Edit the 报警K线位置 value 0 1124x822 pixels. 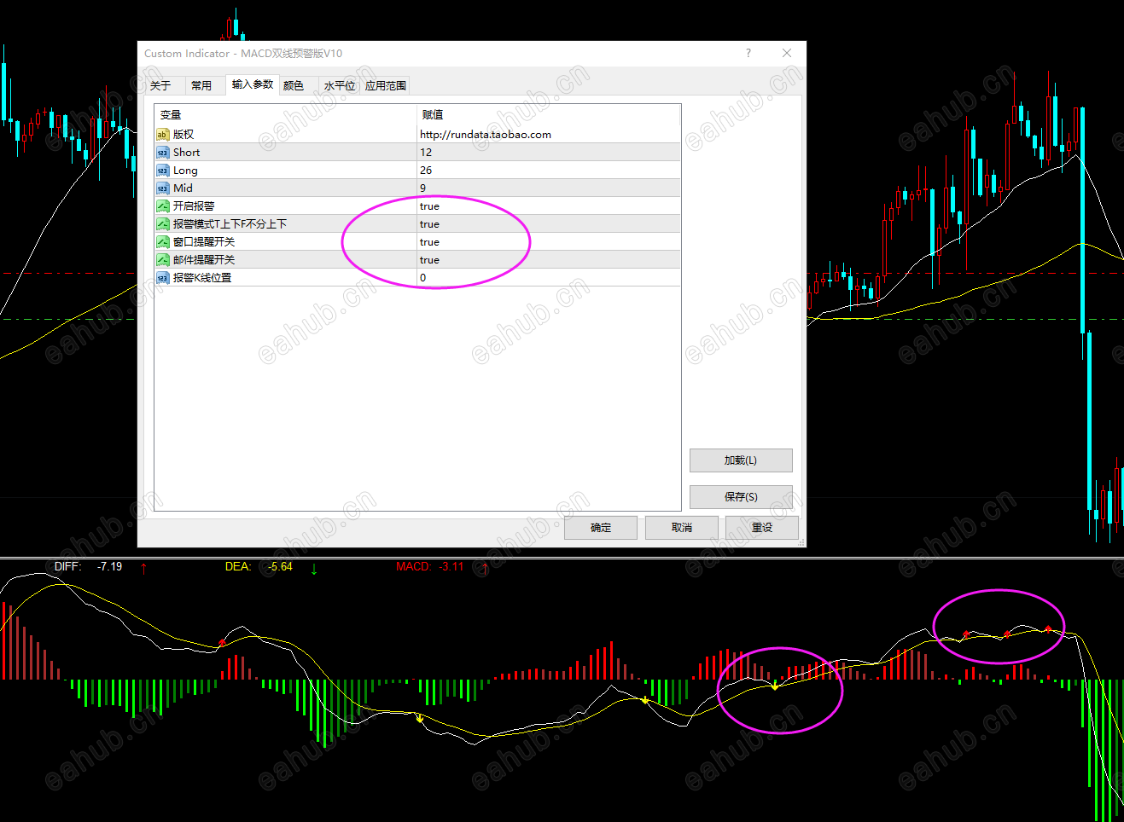(x=549, y=278)
